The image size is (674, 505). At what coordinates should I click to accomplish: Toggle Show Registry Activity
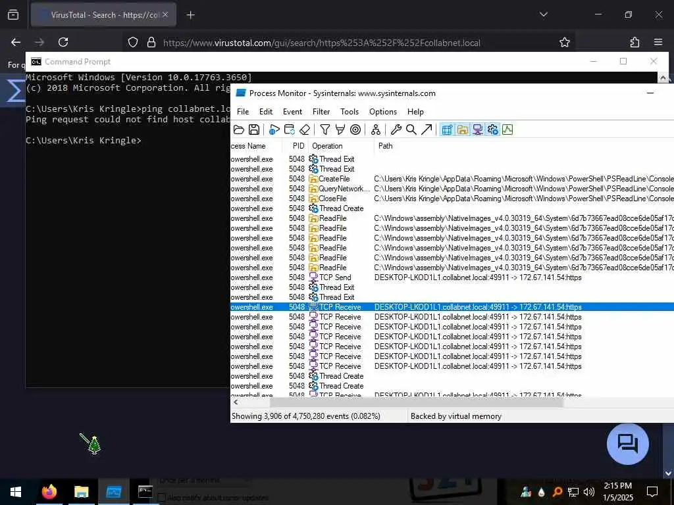point(447,130)
